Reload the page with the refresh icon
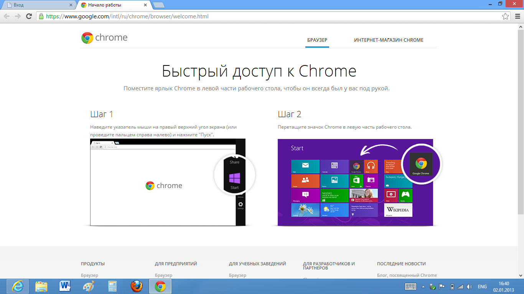Image resolution: width=524 pixels, height=294 pixels. click(x=29, y=16)
